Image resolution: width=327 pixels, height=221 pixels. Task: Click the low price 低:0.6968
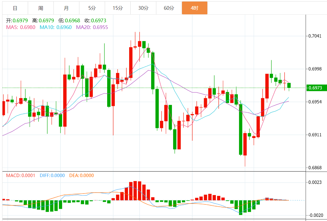click(x=69, y=21)
